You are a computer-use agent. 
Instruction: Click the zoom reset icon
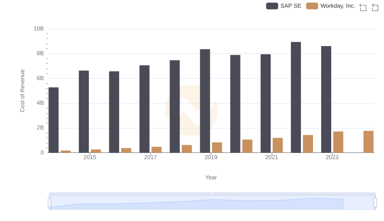[375, 7]
